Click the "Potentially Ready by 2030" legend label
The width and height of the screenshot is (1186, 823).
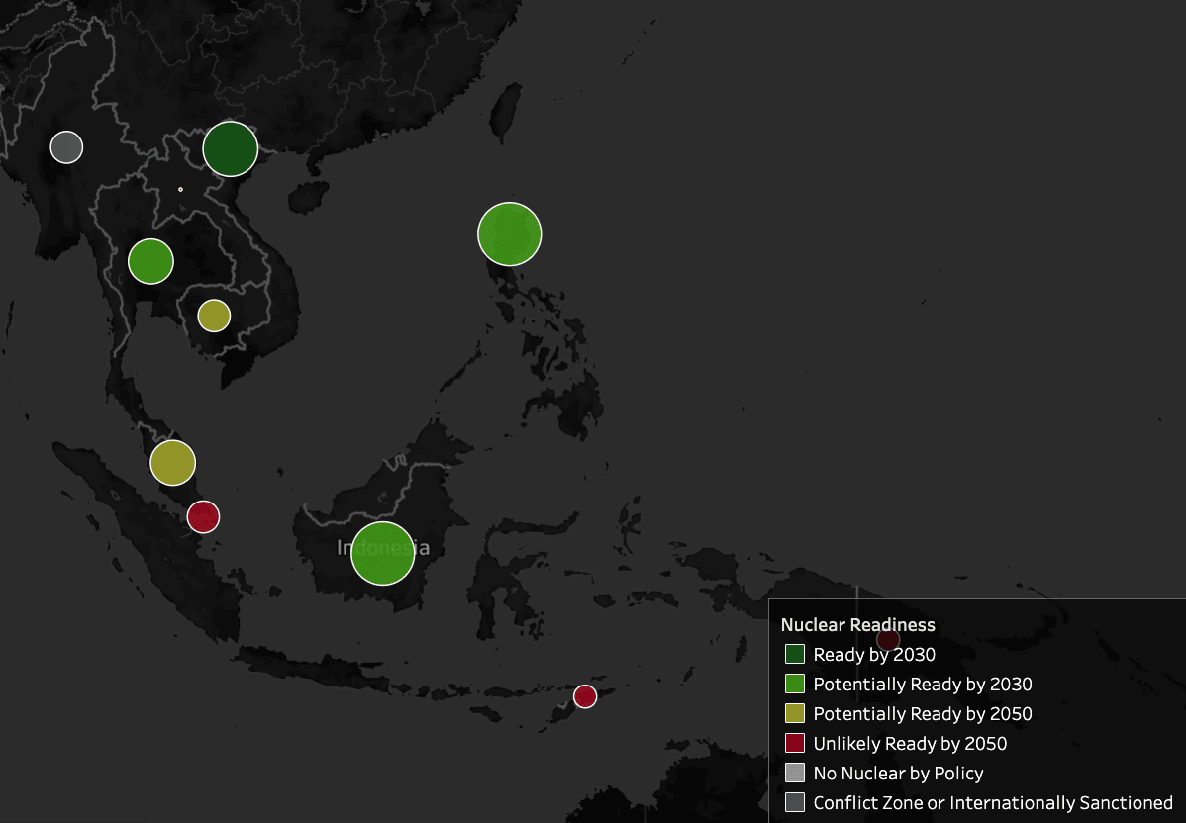[x=923, y=684]
